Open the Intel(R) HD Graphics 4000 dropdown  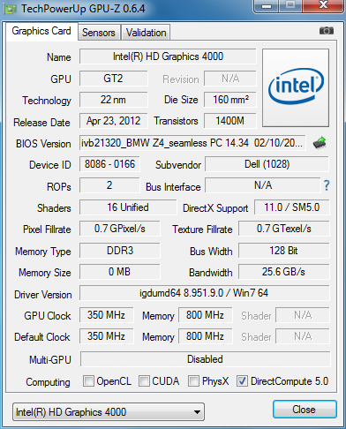109,412
